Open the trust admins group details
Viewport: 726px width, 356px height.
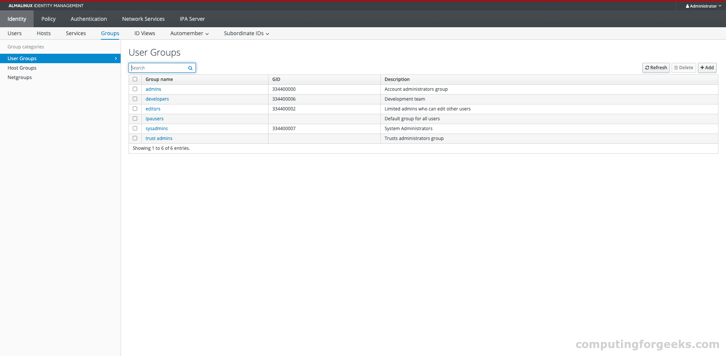tap(158, 138)
